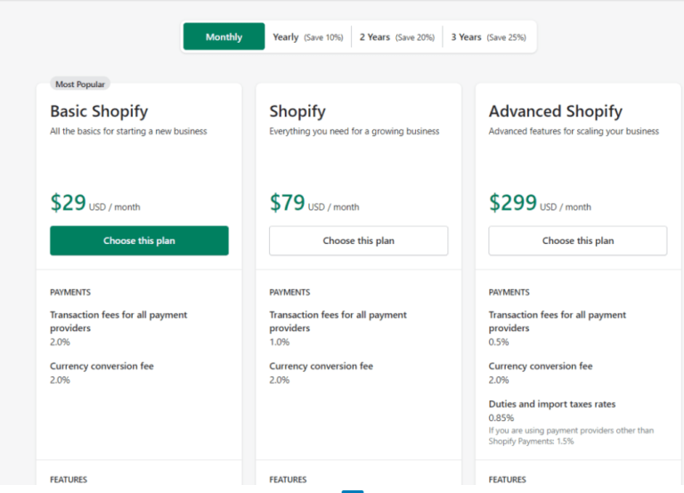Choose the Basic Shopify plan button
This screenshot has width=684, height=493.
point(139,240)
